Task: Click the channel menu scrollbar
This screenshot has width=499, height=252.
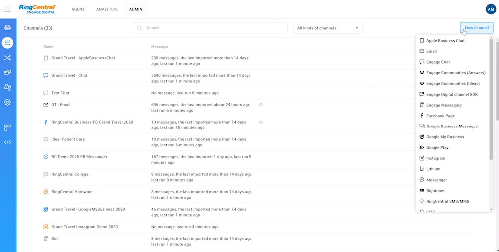Action: (491, 100)
